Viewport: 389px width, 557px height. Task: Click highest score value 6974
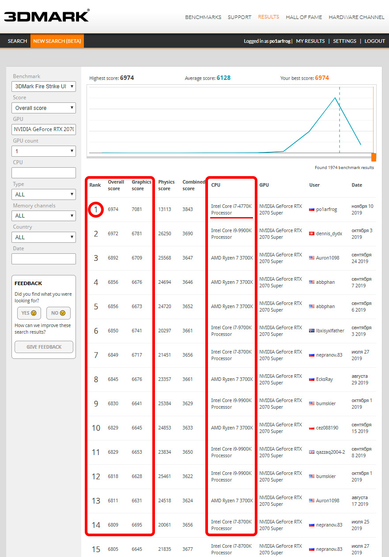(x=127, y=78)
